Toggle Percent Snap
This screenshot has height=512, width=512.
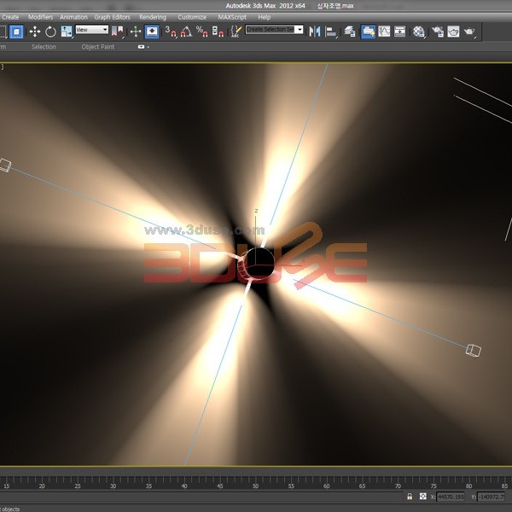[201, 32]
